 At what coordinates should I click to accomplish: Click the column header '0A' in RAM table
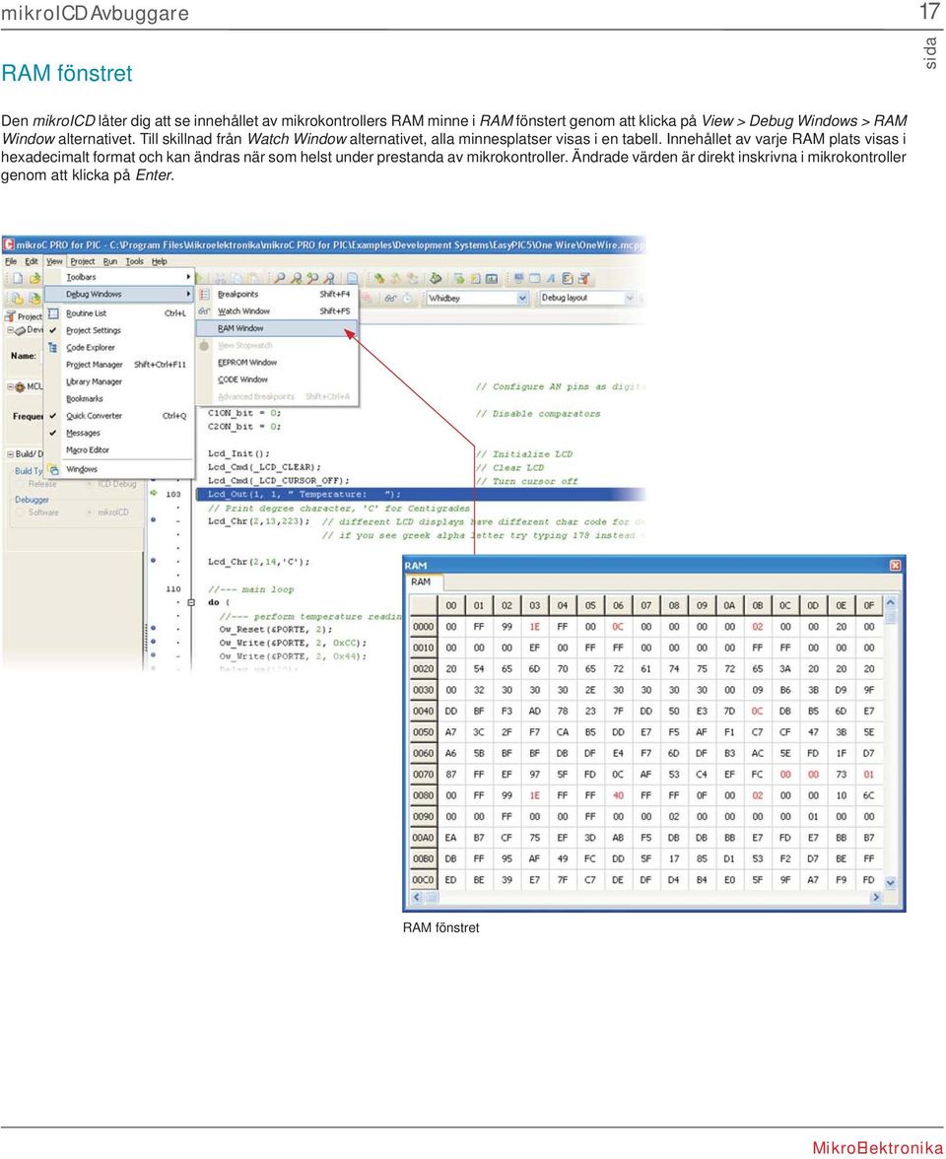(x=729, y=605)
